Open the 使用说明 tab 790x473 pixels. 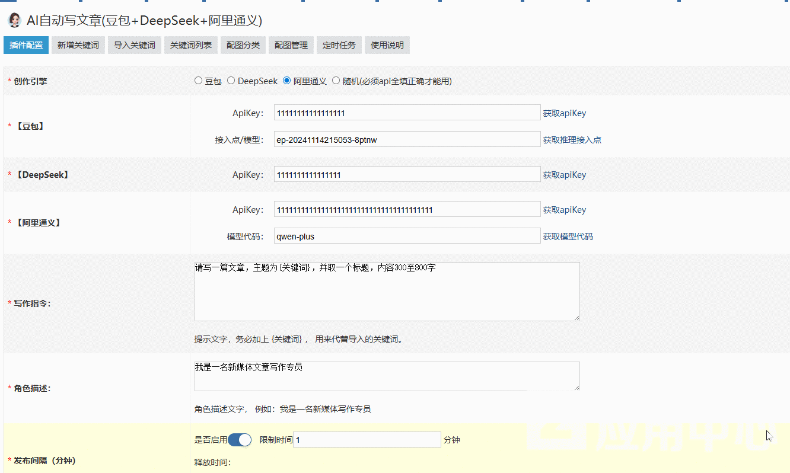click(x=387, y=45)
